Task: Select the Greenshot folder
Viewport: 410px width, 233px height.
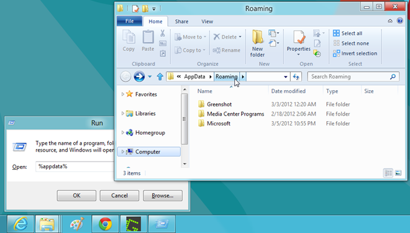Action: coord(219,104)
